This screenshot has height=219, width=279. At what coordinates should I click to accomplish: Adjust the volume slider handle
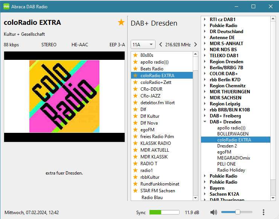pyautogui.click(x=238, y=213)
